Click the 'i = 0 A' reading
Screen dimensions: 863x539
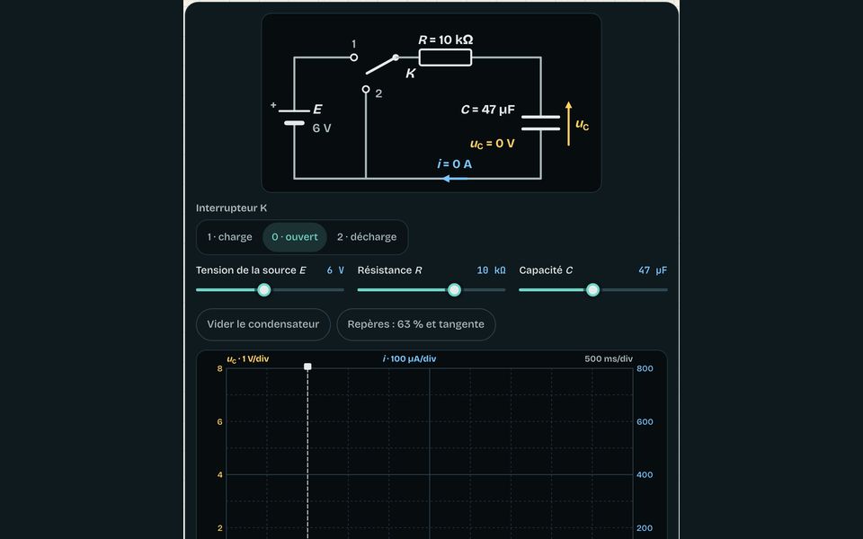tap(455, 163)
